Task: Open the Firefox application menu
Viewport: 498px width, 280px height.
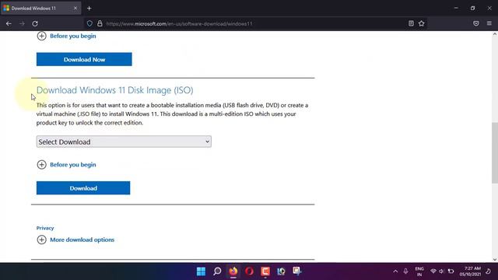Action: point(489,23)
